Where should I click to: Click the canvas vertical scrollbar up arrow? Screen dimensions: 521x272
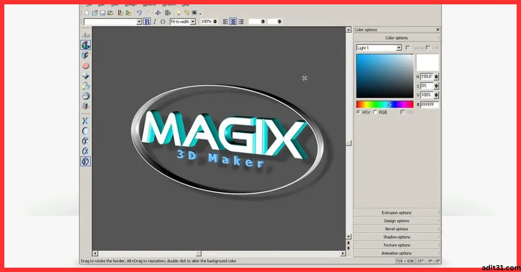(x=348, y=29)
